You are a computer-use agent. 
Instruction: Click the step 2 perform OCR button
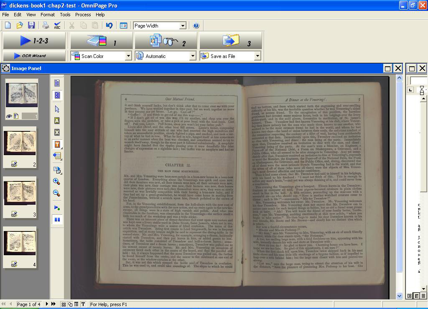(166, 41)
